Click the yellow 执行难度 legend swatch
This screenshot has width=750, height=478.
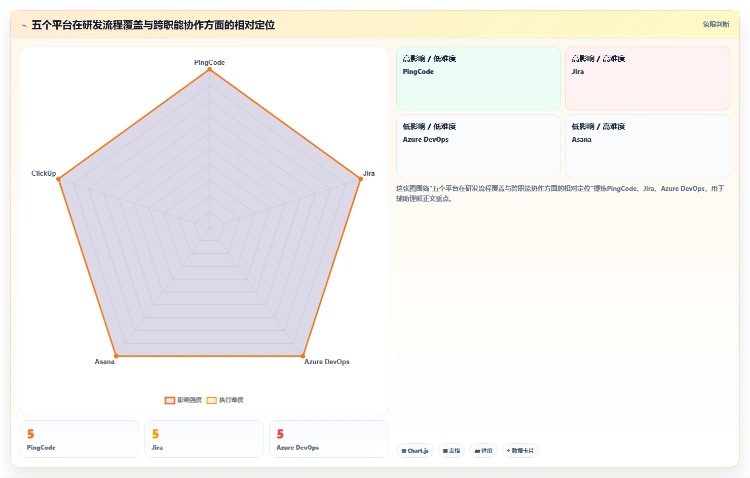tap(211, 401)
